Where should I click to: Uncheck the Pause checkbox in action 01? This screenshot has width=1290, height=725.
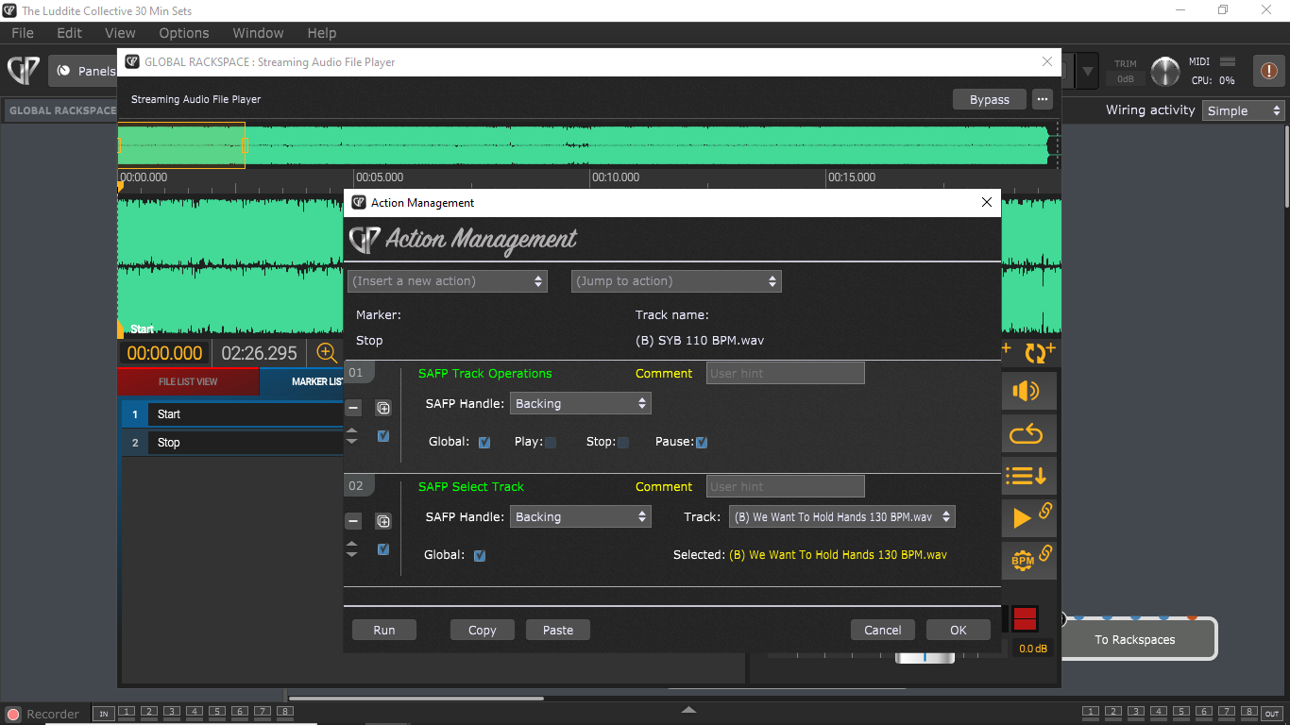[x=702, y=442]
